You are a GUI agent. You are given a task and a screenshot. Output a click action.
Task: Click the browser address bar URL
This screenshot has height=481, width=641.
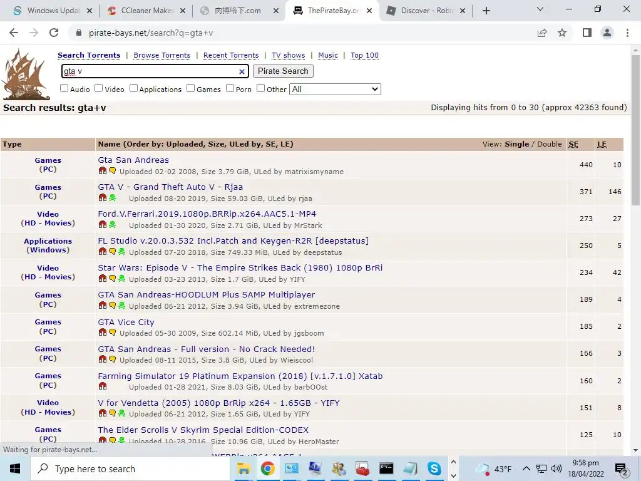point(151,33)
